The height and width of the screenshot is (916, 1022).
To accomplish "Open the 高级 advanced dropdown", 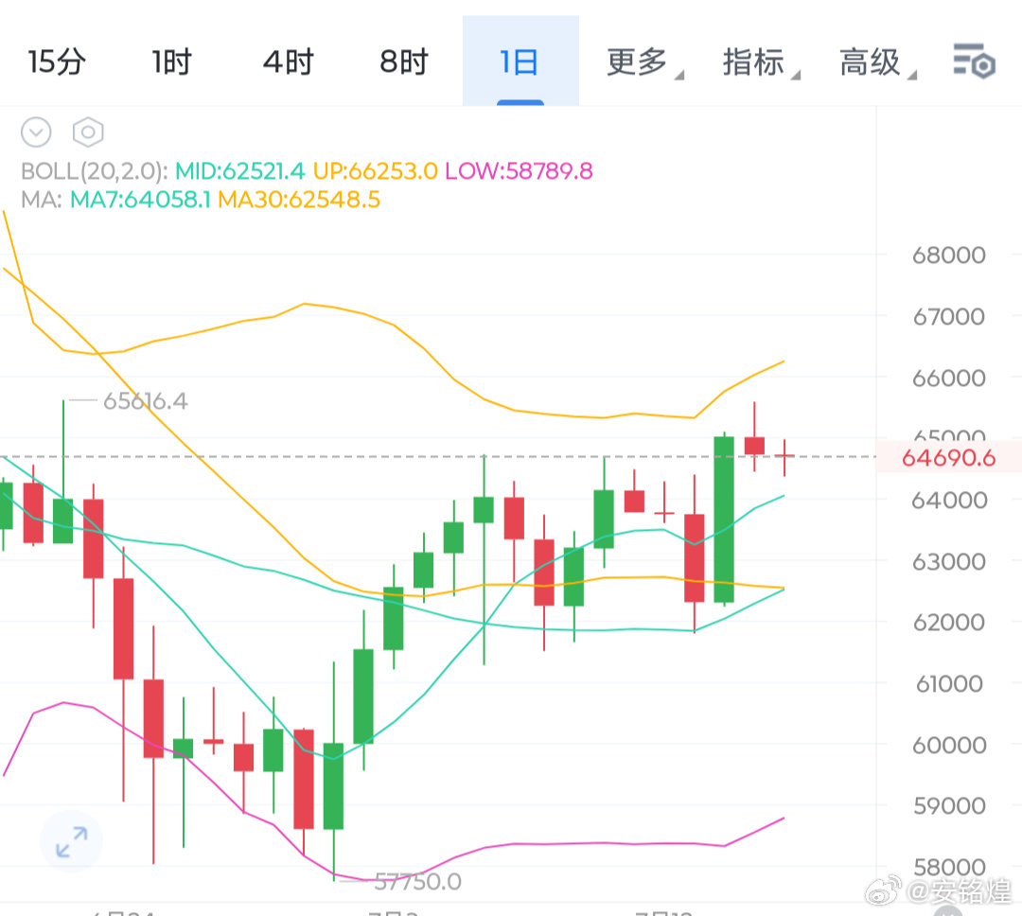I will [876, 62].
